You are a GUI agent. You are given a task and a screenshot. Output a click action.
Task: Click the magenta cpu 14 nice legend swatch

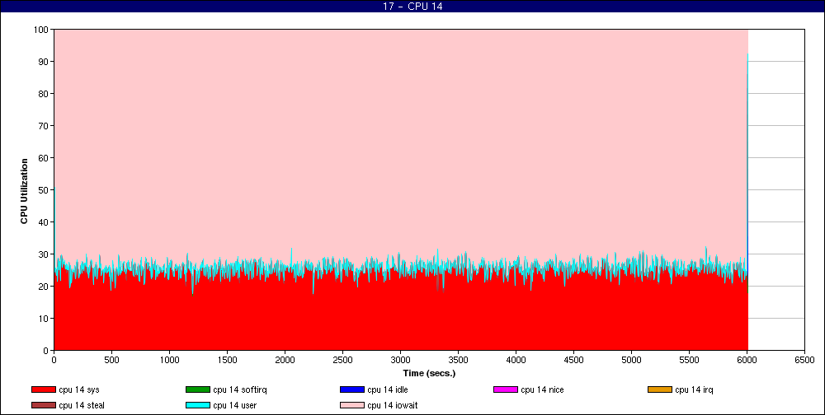coord(506,389)
